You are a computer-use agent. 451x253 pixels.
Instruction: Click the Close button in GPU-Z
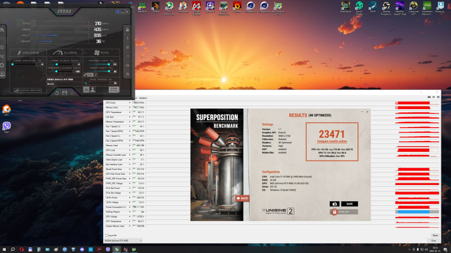click(x=434, y=241)
